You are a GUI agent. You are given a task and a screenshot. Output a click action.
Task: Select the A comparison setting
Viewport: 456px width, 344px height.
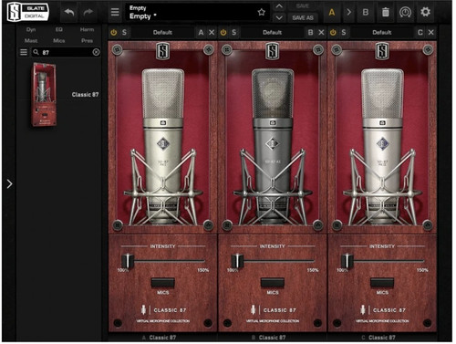(332, 13)
